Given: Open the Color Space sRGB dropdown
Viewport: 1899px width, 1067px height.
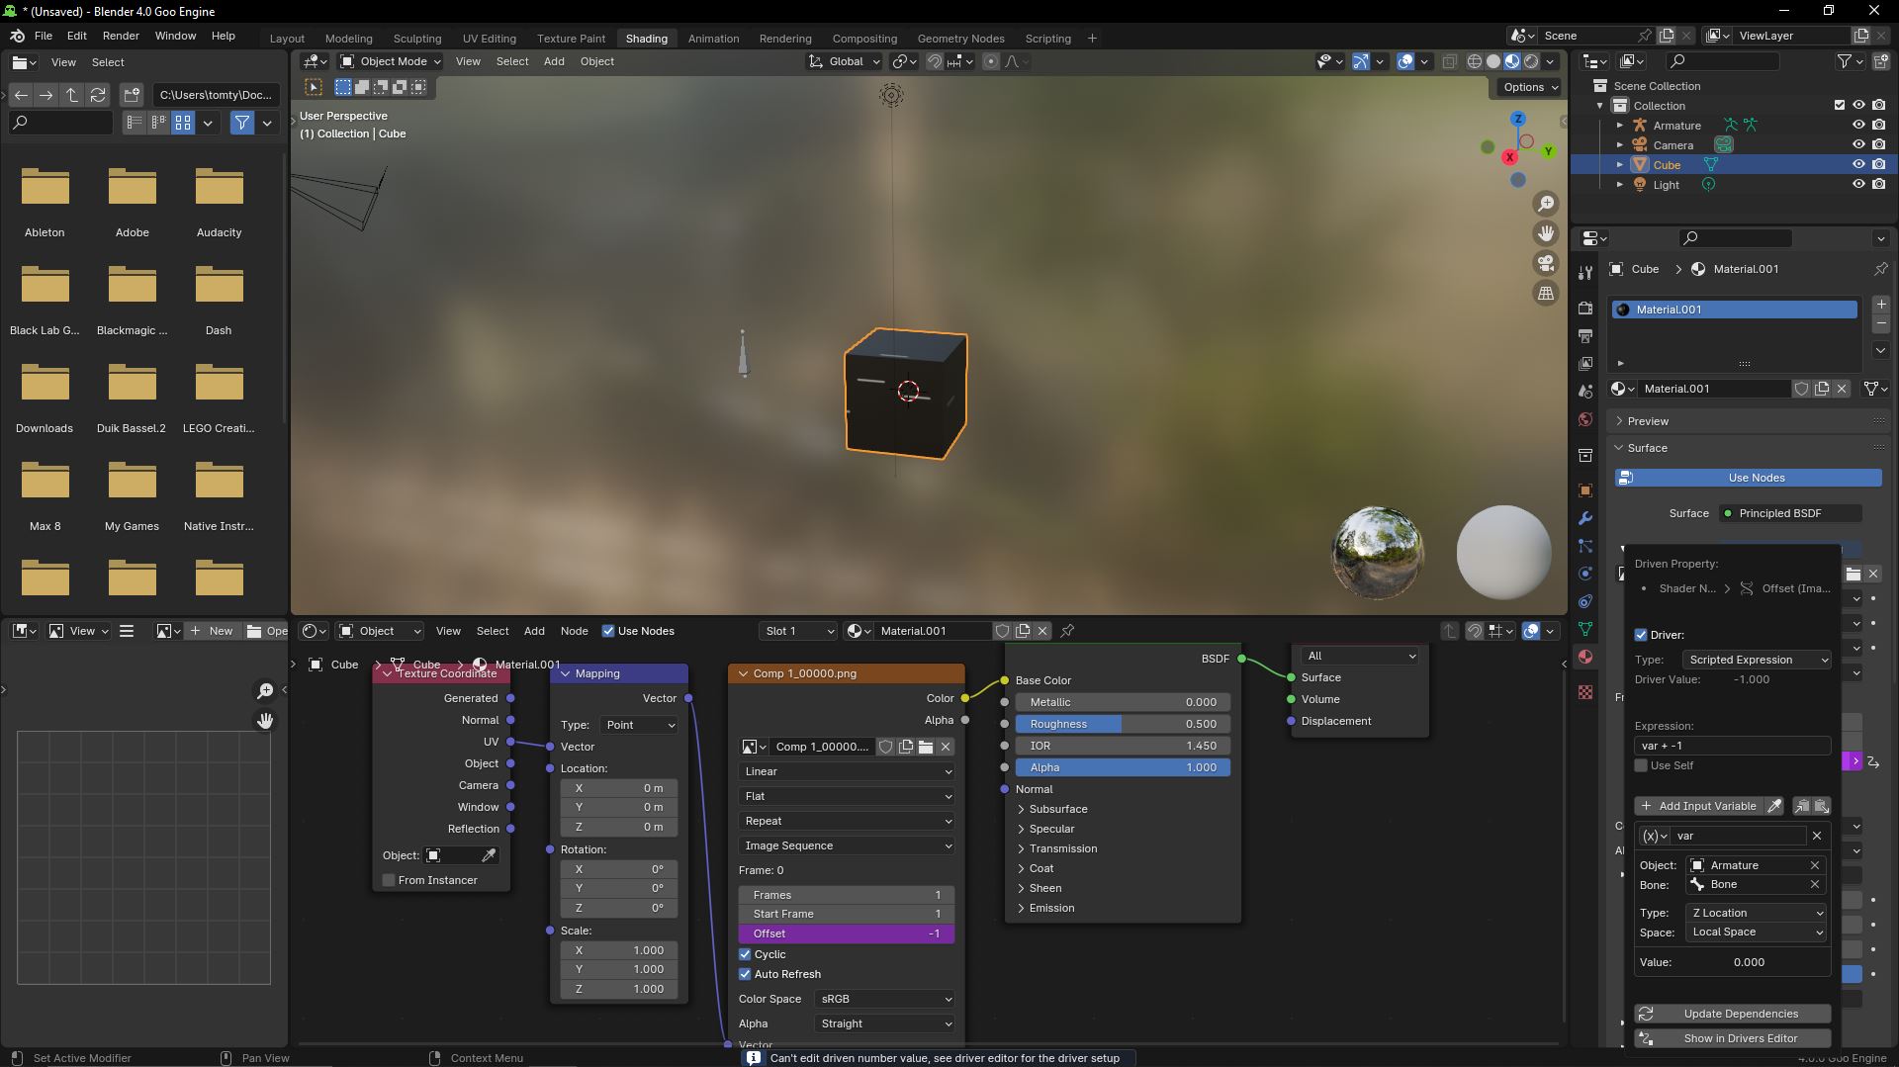Looking at the screenshot, I should point(885,999).
